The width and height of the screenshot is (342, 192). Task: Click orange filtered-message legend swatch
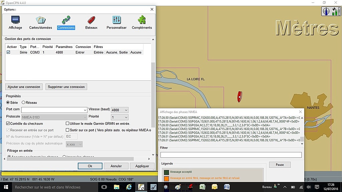pos(166,179)
